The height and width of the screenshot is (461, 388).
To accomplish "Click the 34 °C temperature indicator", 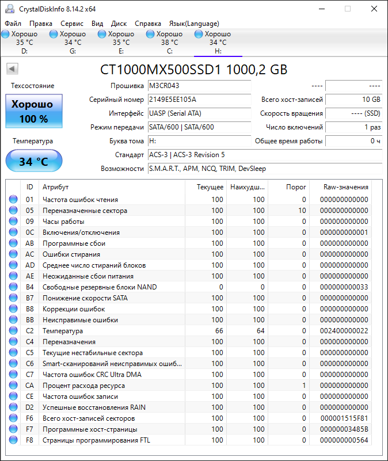I will point(34,161).
